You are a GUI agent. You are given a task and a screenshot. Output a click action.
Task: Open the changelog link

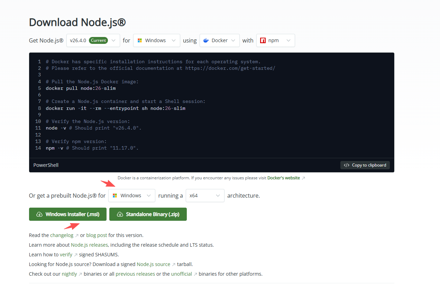pos(62,235)
